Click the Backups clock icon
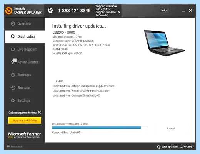 [13, 75]
